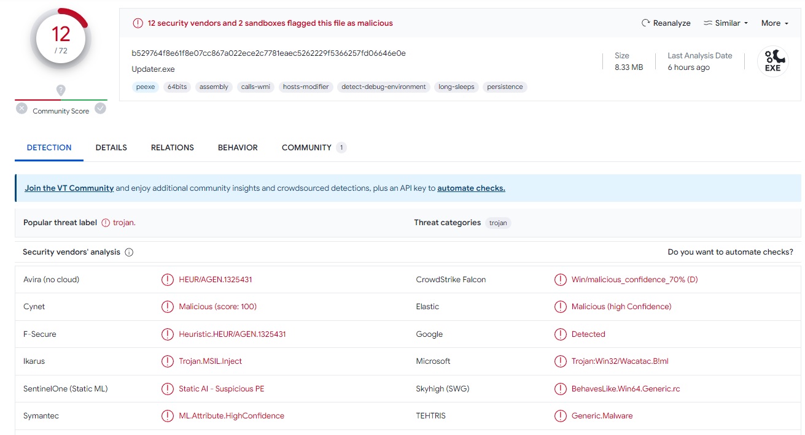Click the Malicious (high Confidence) result
The height and width of the screenshot is (435, 805).
point(621,307)
